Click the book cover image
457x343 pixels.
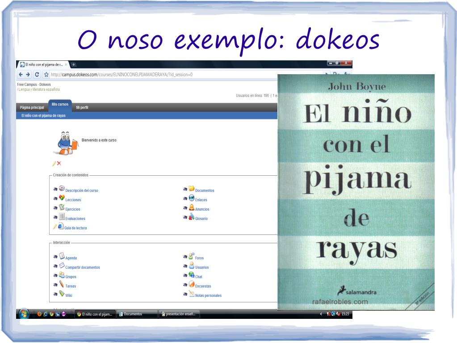(x=356, y=192)
